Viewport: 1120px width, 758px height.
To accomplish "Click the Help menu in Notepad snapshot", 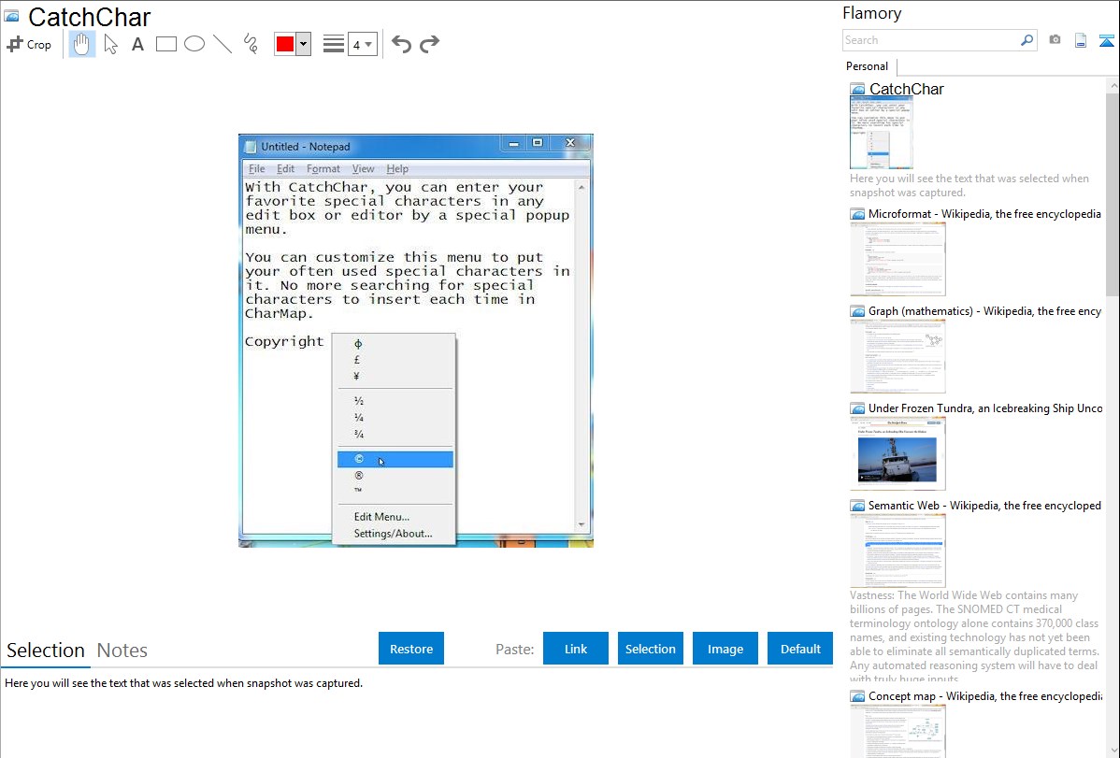I will click(397, 169).
